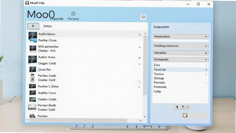Click the up arrow button above the list
Screen dimensions: 236x133
pos(33,26)
